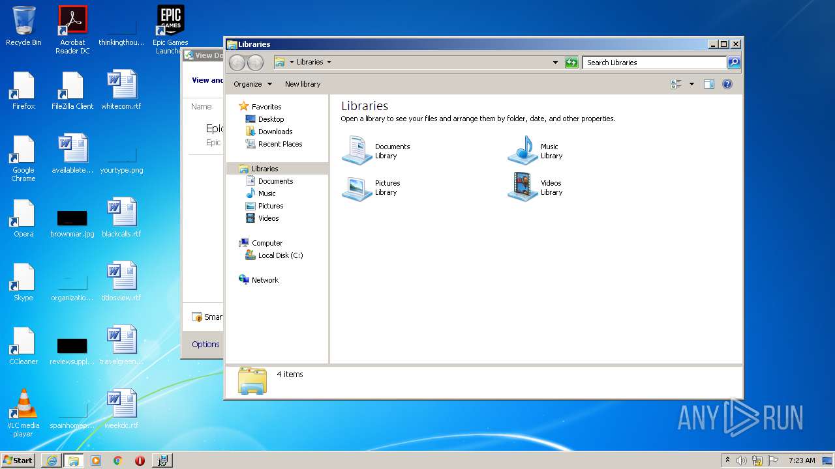Image resolution: width=835 pixels, height=469 pixels.
Task: Open the Music library icon
Action: (x=523, y=150)
